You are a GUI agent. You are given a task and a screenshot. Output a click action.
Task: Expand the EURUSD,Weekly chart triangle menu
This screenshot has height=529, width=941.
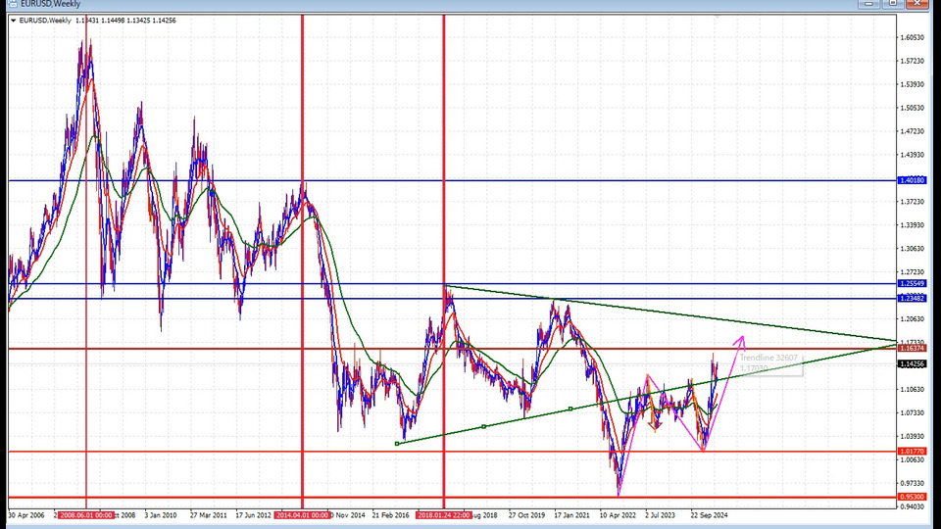(x=13, y=21)
